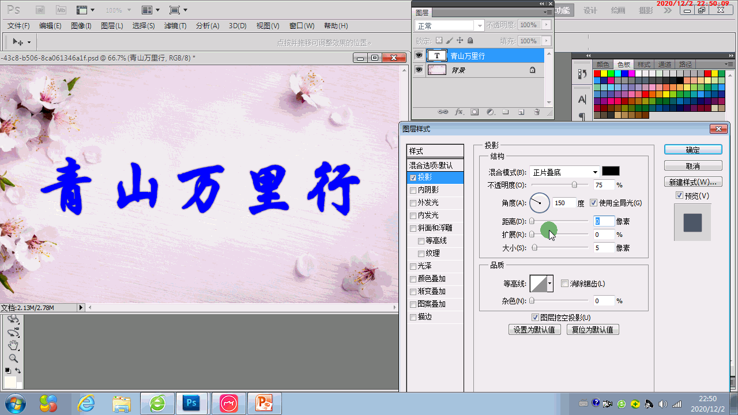738x415 pixels.
Task: Hide the 背景 background layer
Action: point(419,70)
